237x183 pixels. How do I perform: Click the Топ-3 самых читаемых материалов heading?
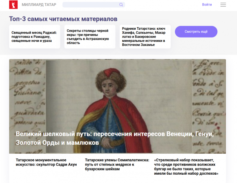[x=63, y=19]
